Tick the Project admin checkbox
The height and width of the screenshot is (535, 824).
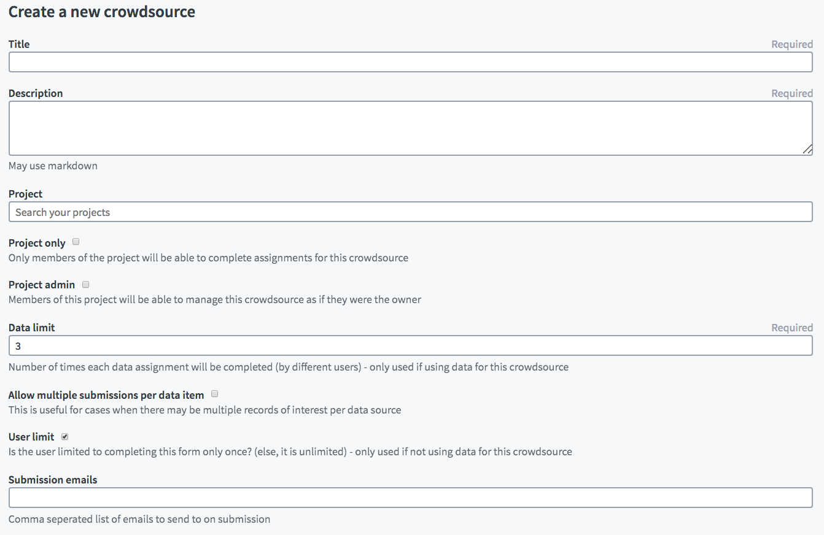pyautogui.click(x=86, y=284)
